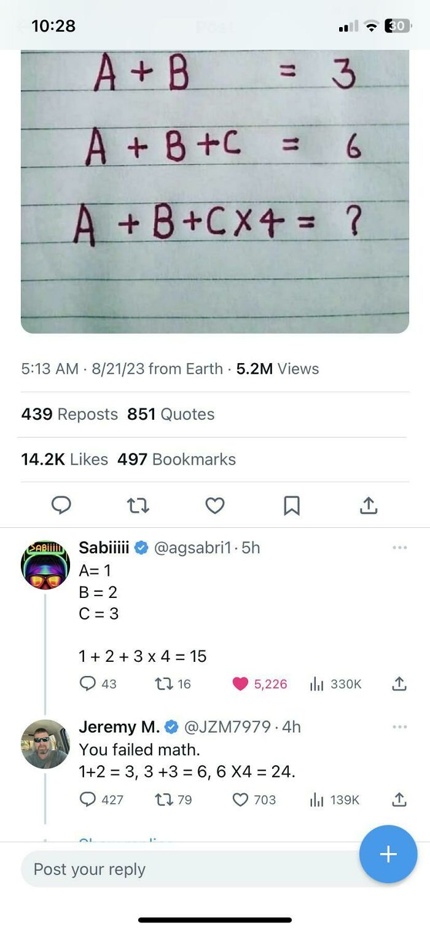The image size is (430, 931).
Task: Open the reply icon under the main post
Action: (x=61, y=506)
